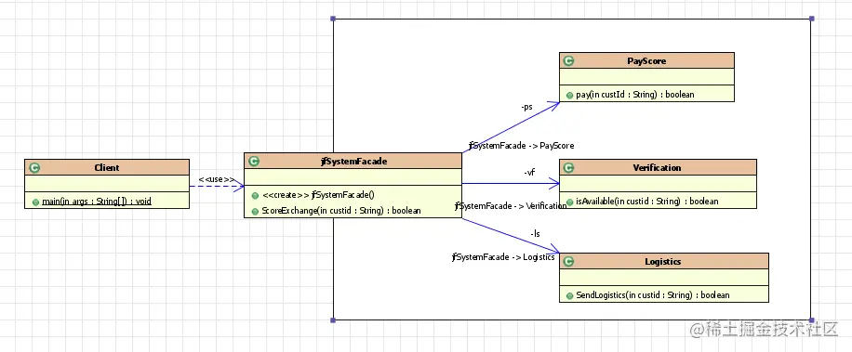Click the top-right selection handle of the frame
Viewport: 852px width, 352px height.
click(812, 19)
